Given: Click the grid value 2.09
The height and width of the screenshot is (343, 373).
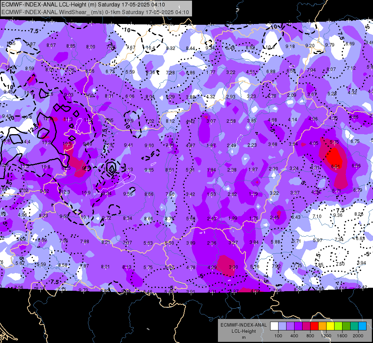Looking at the screenshot, I should pos(291,95).
